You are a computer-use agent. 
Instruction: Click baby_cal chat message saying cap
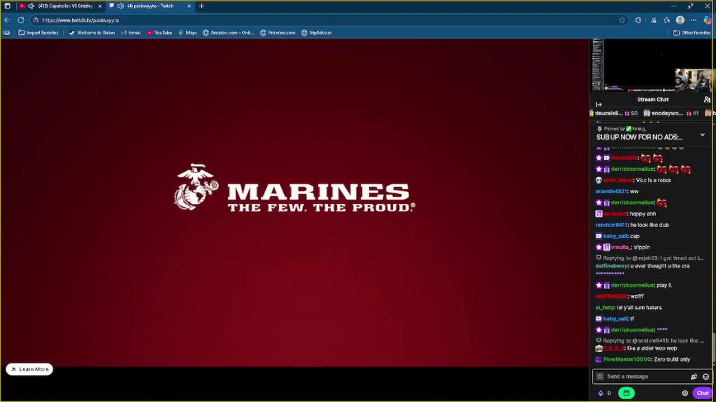(617, 236)
